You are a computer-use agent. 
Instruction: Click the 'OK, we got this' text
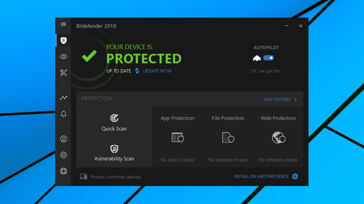click(x=266, y=71)
